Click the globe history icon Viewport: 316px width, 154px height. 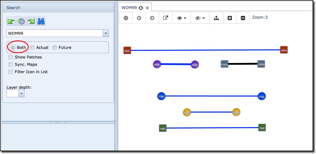(x=21, y=21)
